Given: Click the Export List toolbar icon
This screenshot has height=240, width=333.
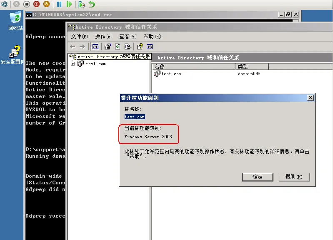Looking at the screenshot, I should click(x=127, y=47).
